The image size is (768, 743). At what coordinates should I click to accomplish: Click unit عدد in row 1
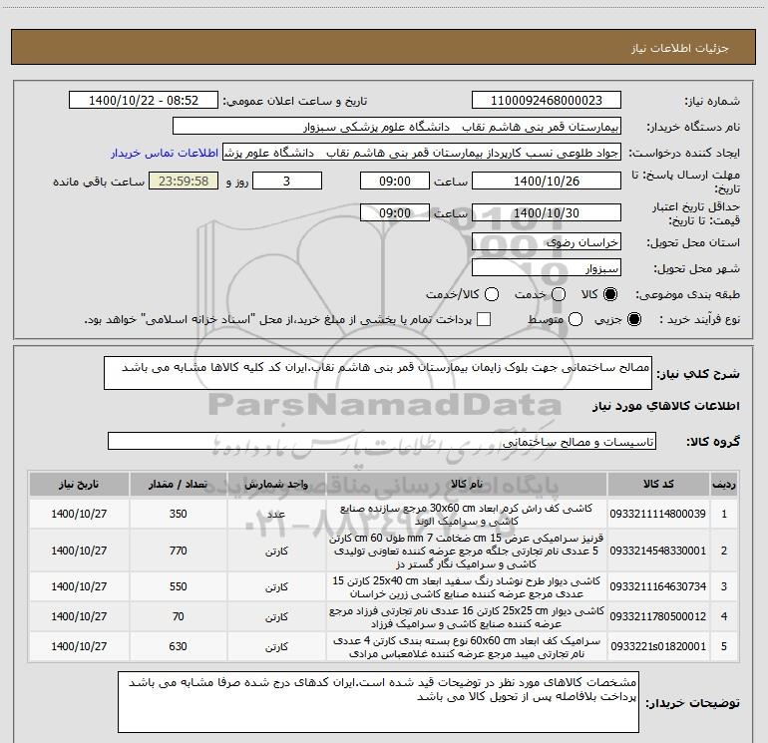click(276, 514)
